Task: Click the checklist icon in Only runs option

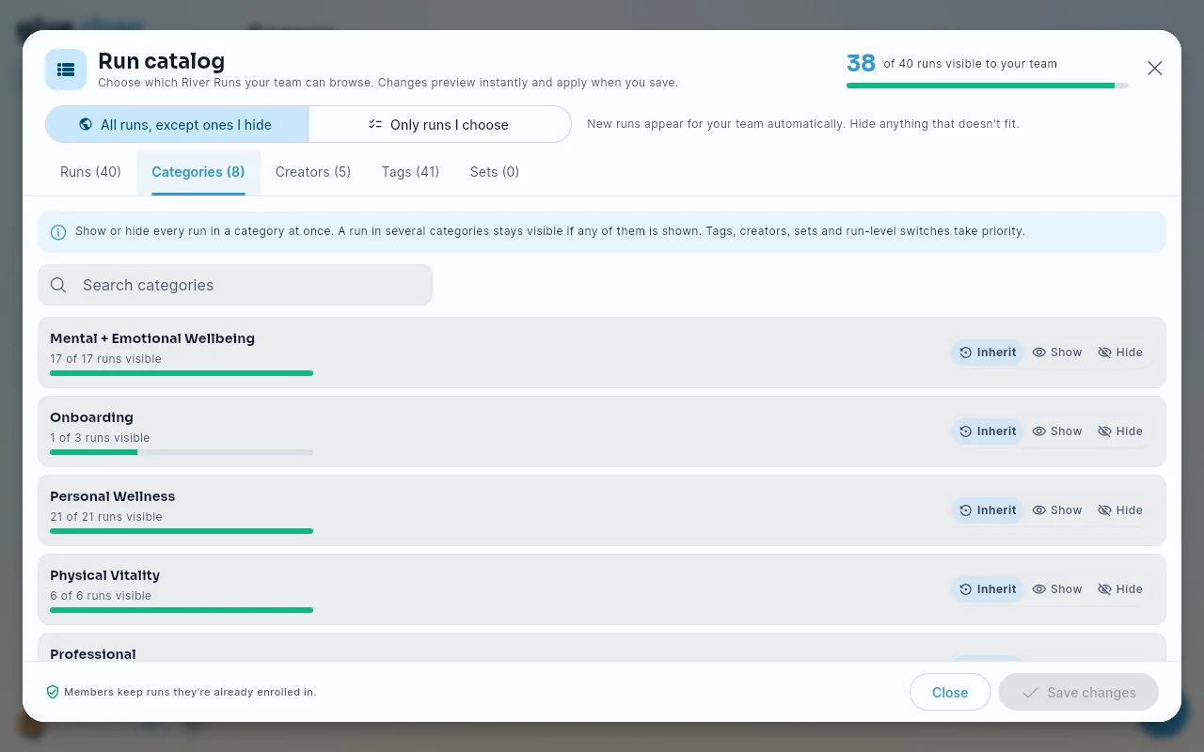Action: (375, 124)
